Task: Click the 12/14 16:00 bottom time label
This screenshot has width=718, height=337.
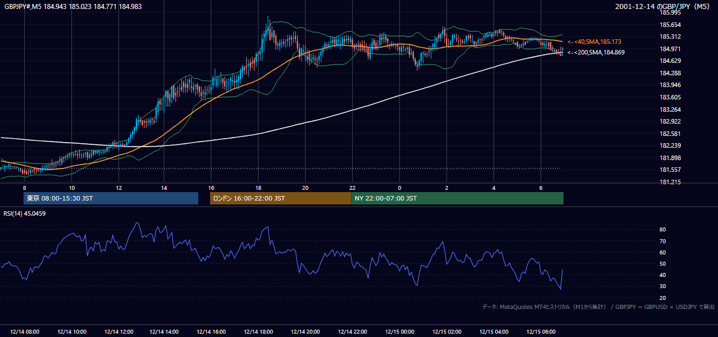Action: 211,332
